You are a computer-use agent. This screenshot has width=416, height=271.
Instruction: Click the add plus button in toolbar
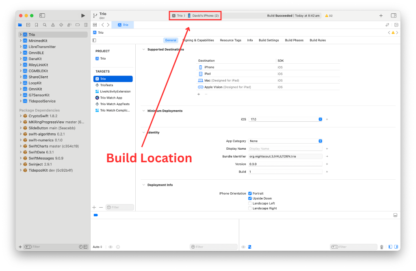pyautogui.click(x=381, y=16)
